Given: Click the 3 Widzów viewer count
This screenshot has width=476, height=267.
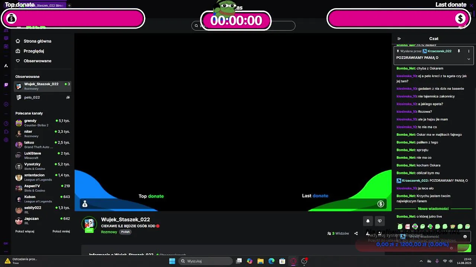Looking at the screenshot, I should point(338,234).
